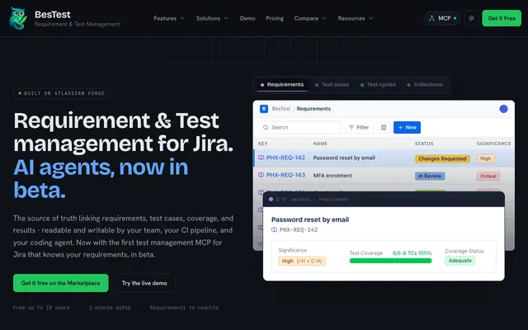The width and height of the screenshot is (528, 330).
Task: Select the 'MFA enrolment' row name
Action: coord(332,176)
